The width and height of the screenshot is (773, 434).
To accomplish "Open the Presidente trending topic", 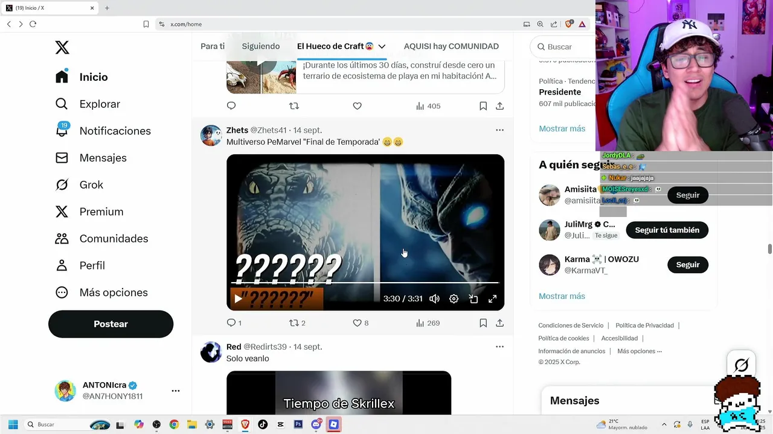I will click(x=560, y=92).
